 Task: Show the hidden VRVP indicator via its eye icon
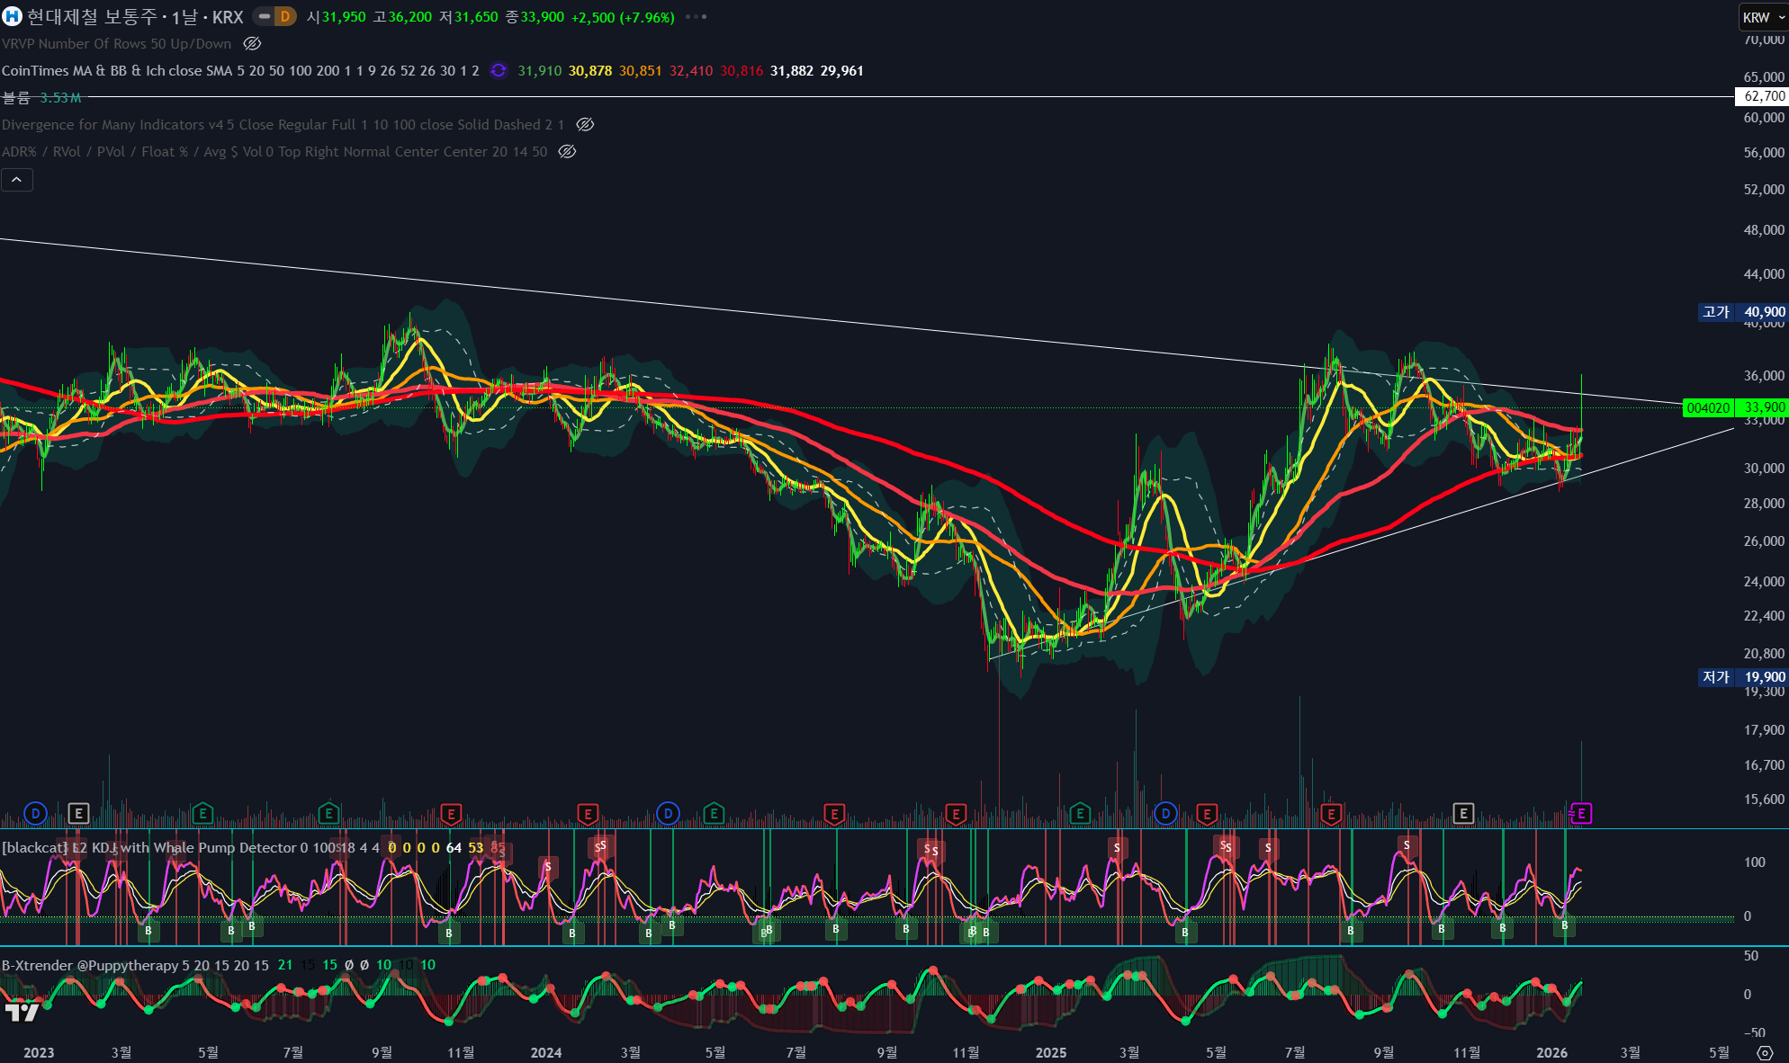(x=253, y=43)
